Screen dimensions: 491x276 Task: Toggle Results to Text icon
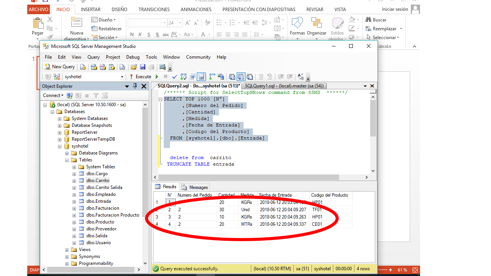[x=231, y=77]
